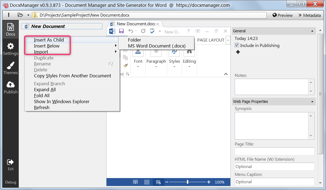Customize the Quick Access Toolbar dropdown
Viewport: 326px width, 190px height.
160,31
